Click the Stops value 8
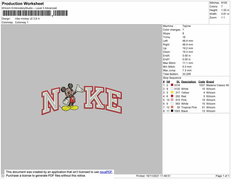Image resolution: width=231 pixels, height=179 pixels. click(x=183, y=33)
